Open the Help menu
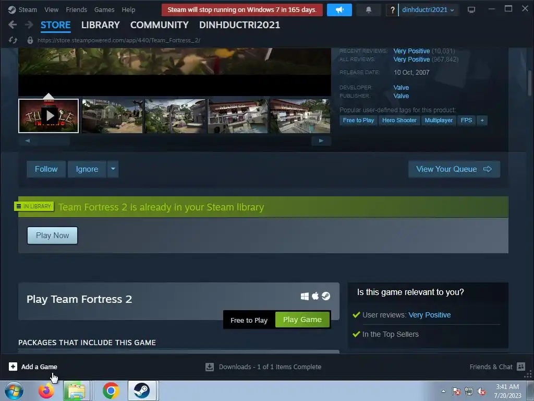Image resolution: width=534 pixels, height=401 pixels. tap(128, 9)
